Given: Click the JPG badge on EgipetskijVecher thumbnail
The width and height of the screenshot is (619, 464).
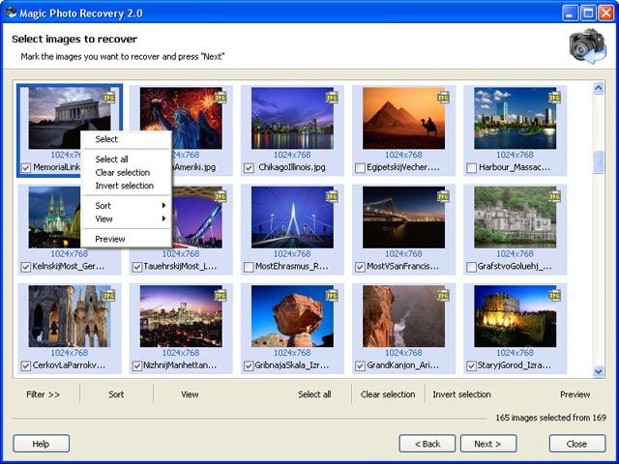Looking at the screenshot, I should tap(443, 98).
